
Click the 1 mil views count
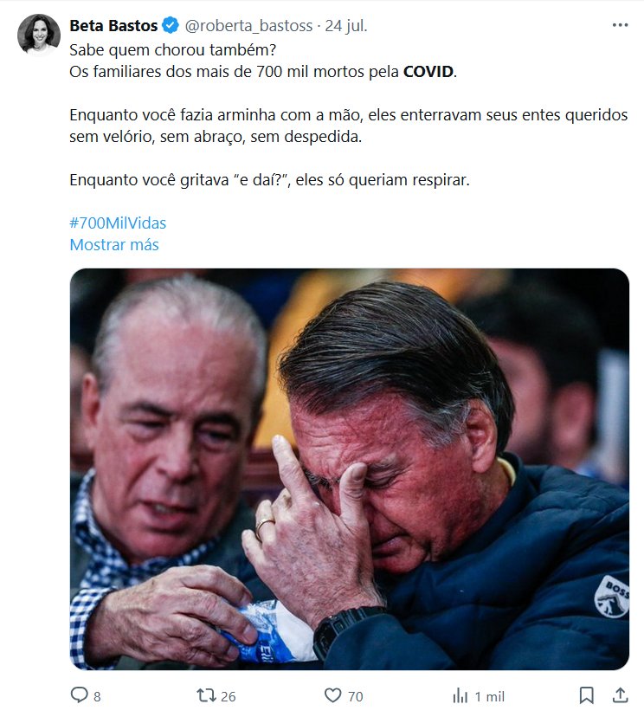click(490, 696)
